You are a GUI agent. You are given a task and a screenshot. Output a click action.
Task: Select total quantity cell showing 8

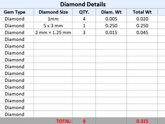(x=84, y=121)
